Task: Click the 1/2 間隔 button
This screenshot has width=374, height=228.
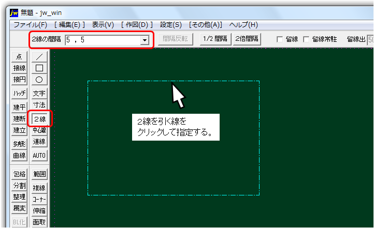Action: 215,39
